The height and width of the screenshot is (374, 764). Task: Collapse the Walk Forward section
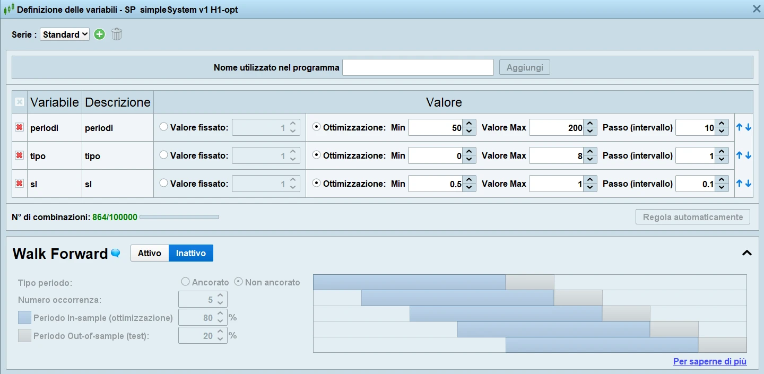point(746,253)
